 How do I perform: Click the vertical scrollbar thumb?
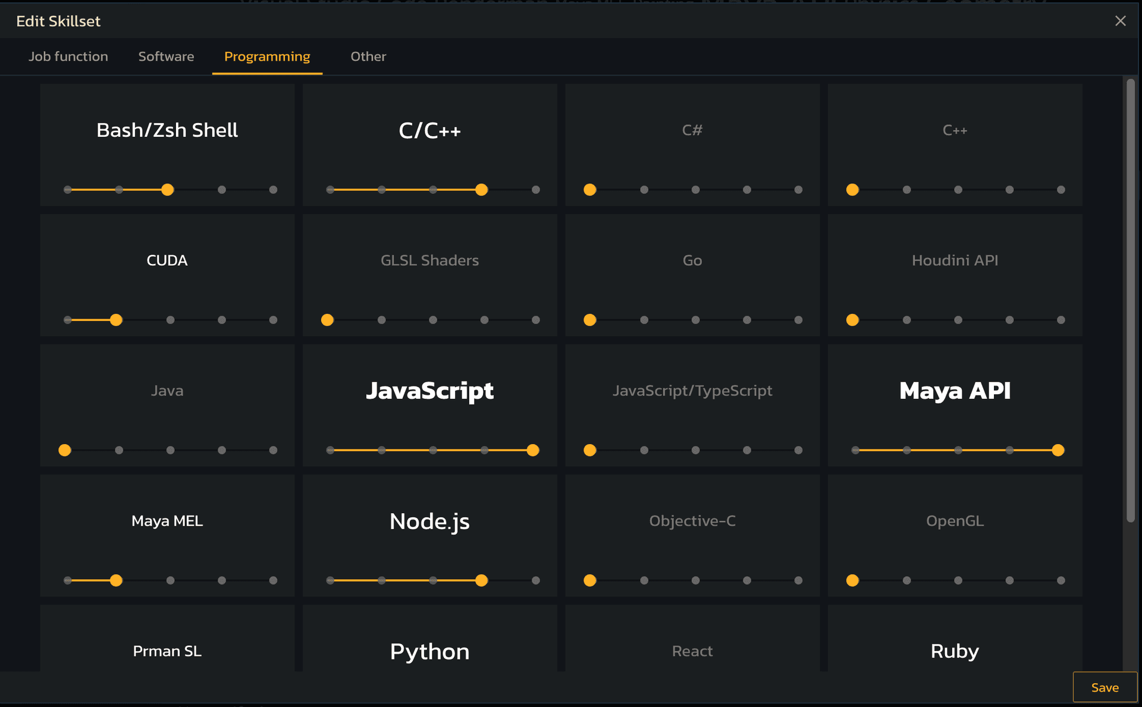pyautogui.click(x=1130, y=300)
